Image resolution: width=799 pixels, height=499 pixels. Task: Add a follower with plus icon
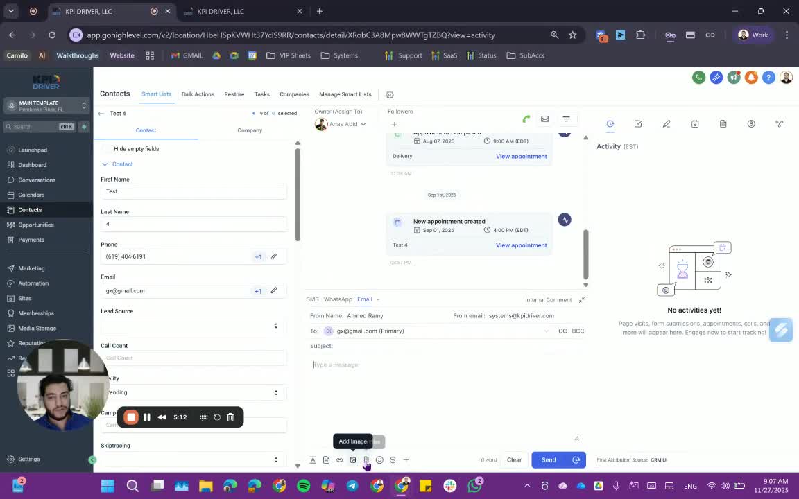[x=394, y=124]
